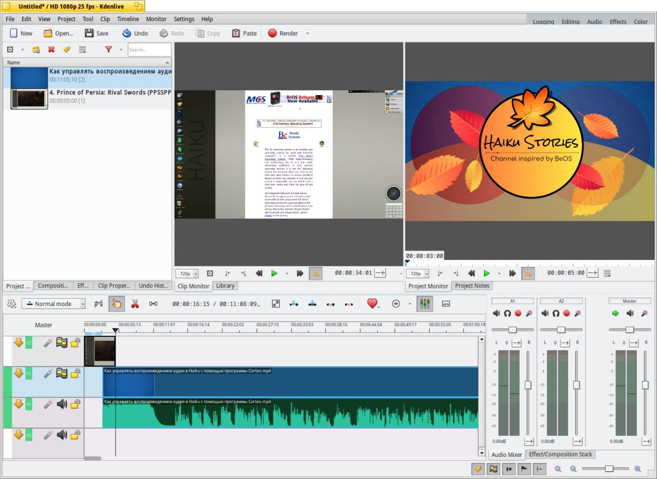Mute the A1 track in timeline header

(62, 405)
